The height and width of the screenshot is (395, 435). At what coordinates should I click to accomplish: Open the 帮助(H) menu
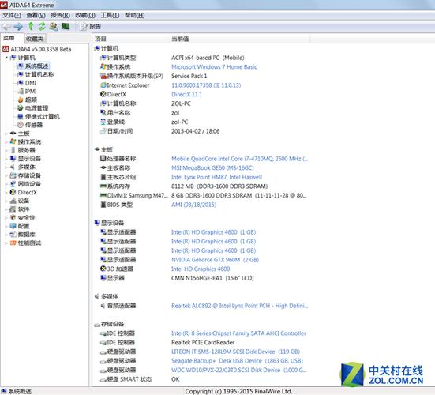(x=134, y=15)
